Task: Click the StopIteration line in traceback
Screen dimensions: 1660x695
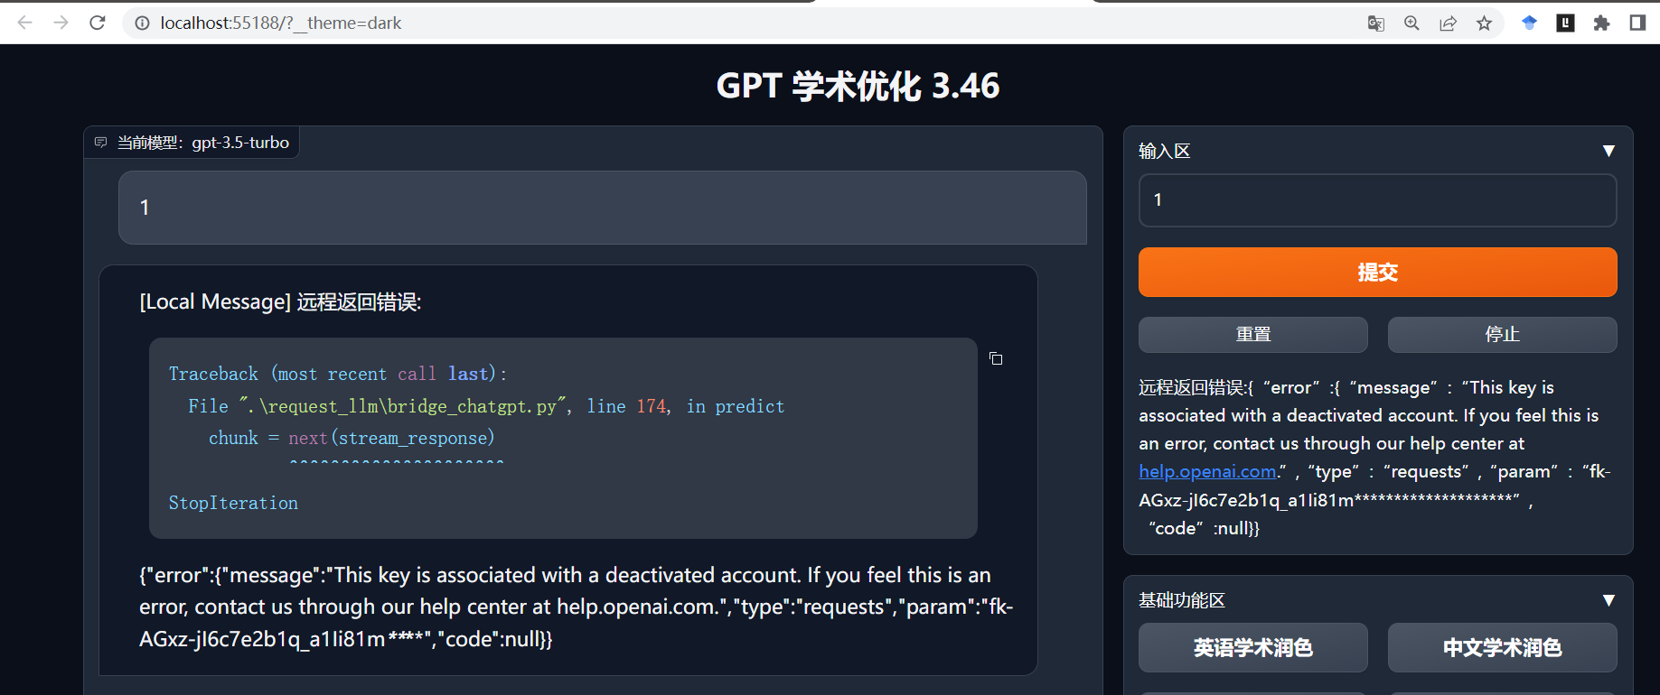Action: 233,503
